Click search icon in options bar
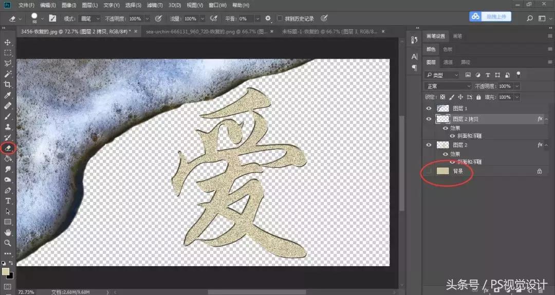The image size is (555, 295). coord(530,19)
